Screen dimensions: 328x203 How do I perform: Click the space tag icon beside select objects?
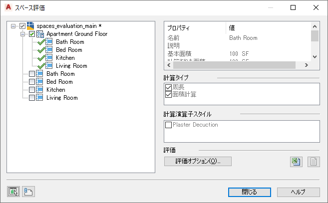pyautogui.click(x=28, y=192)
